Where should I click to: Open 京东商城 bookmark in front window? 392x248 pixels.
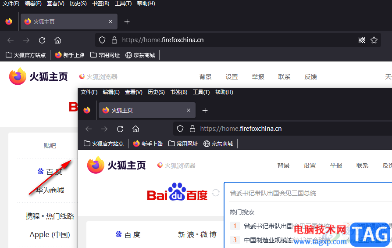click(218, 144)
